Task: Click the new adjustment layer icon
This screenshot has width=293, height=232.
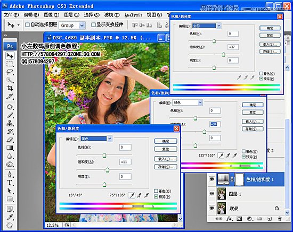Action: click(x=249, y=219)
